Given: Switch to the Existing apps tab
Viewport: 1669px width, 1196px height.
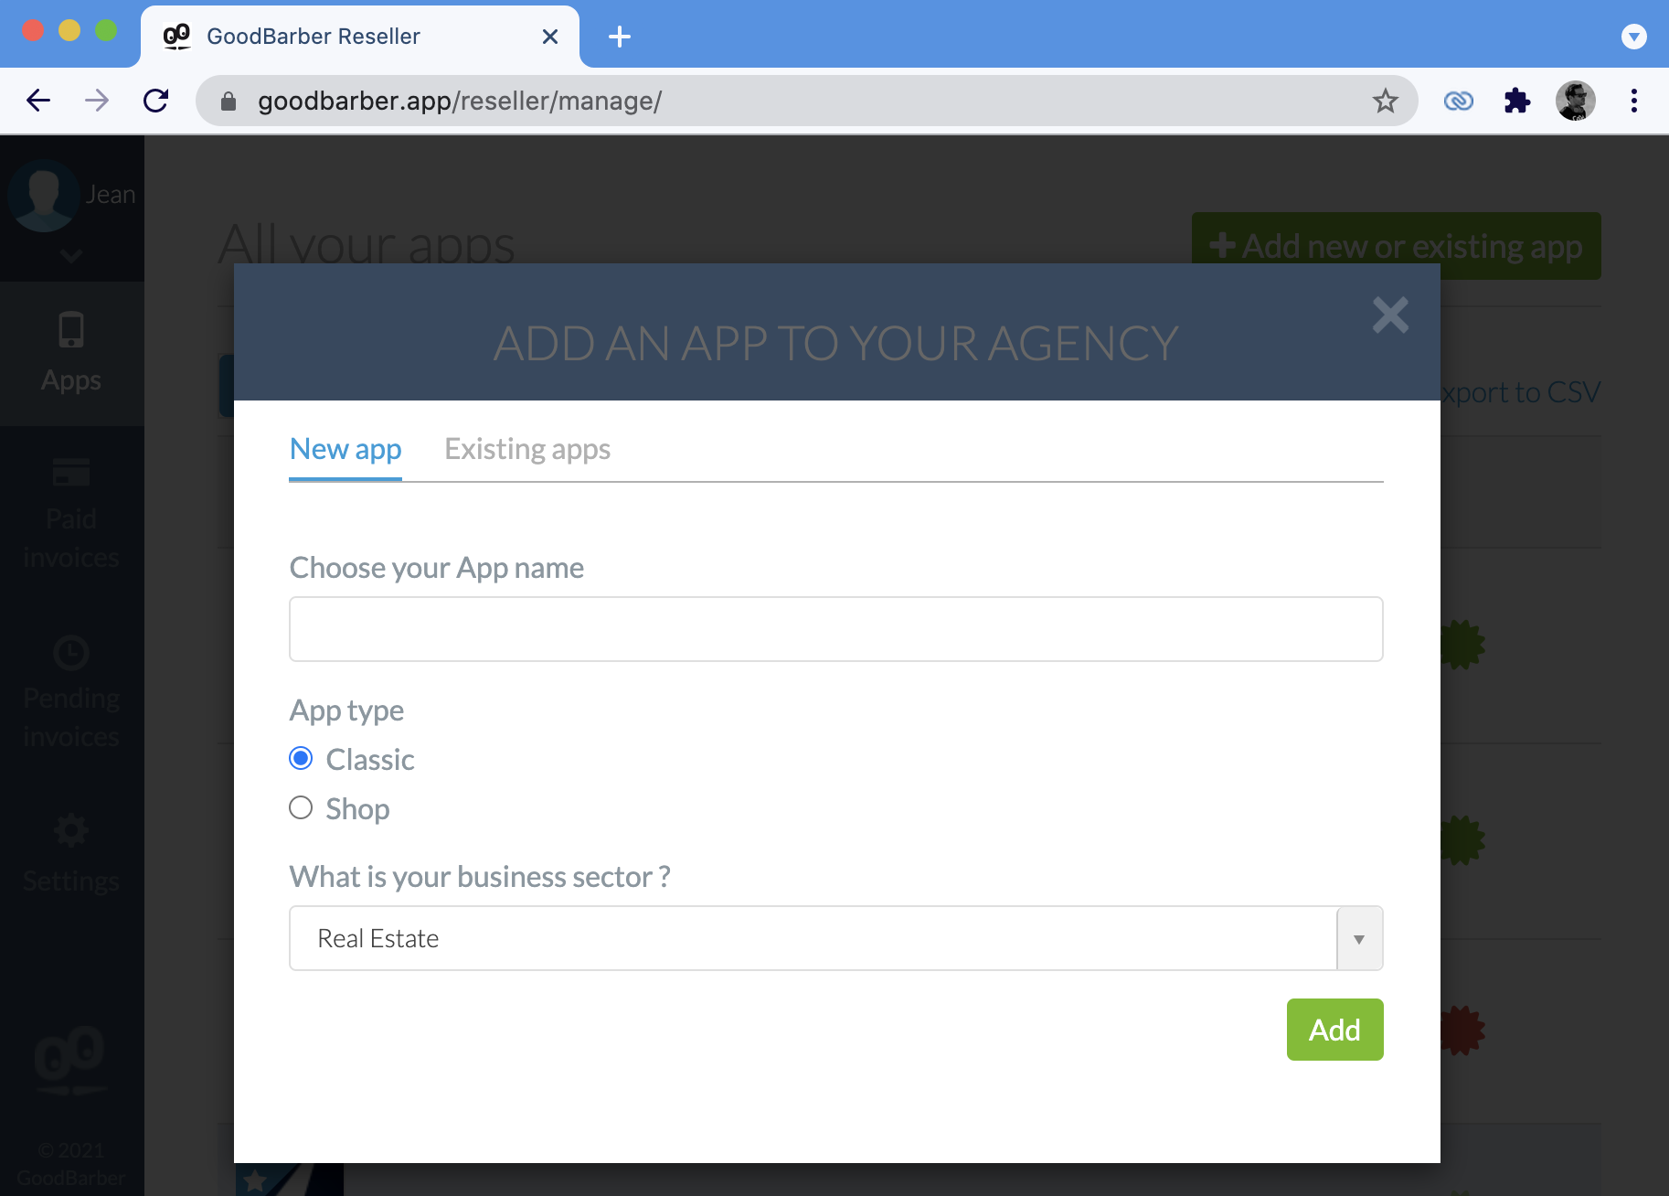Looking at the screenshot, I should [x=527, y=449].
